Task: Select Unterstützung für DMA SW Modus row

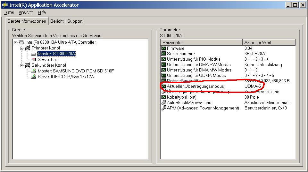Action: [x=228, y=64]
